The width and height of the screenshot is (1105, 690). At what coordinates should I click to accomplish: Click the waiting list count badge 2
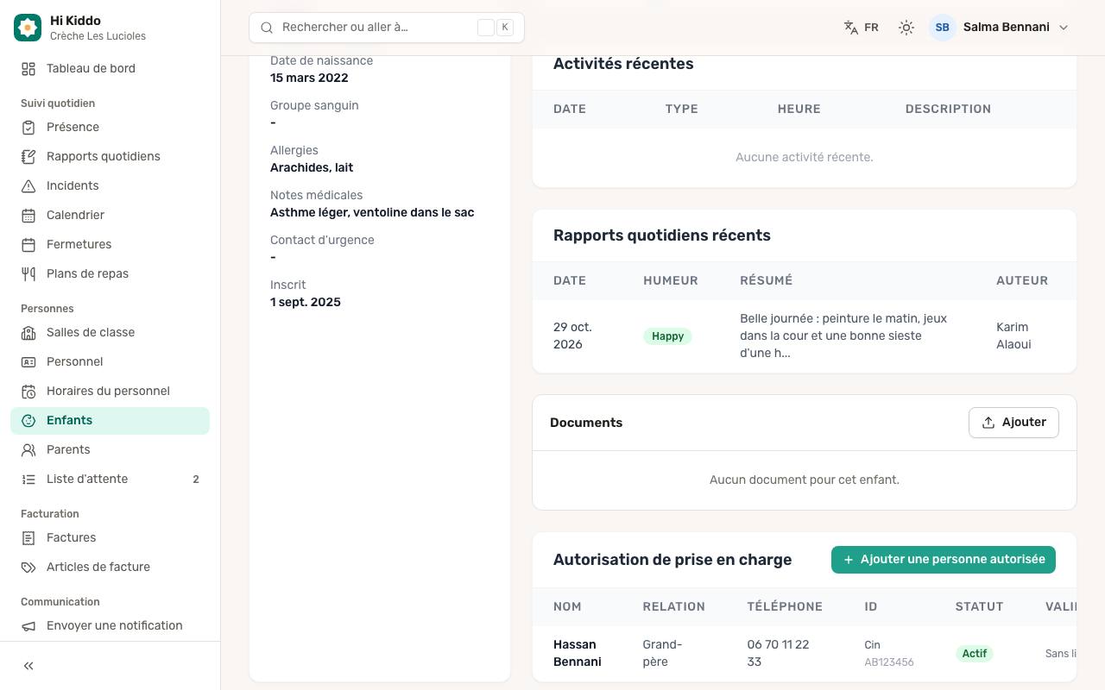pos(196,480)
